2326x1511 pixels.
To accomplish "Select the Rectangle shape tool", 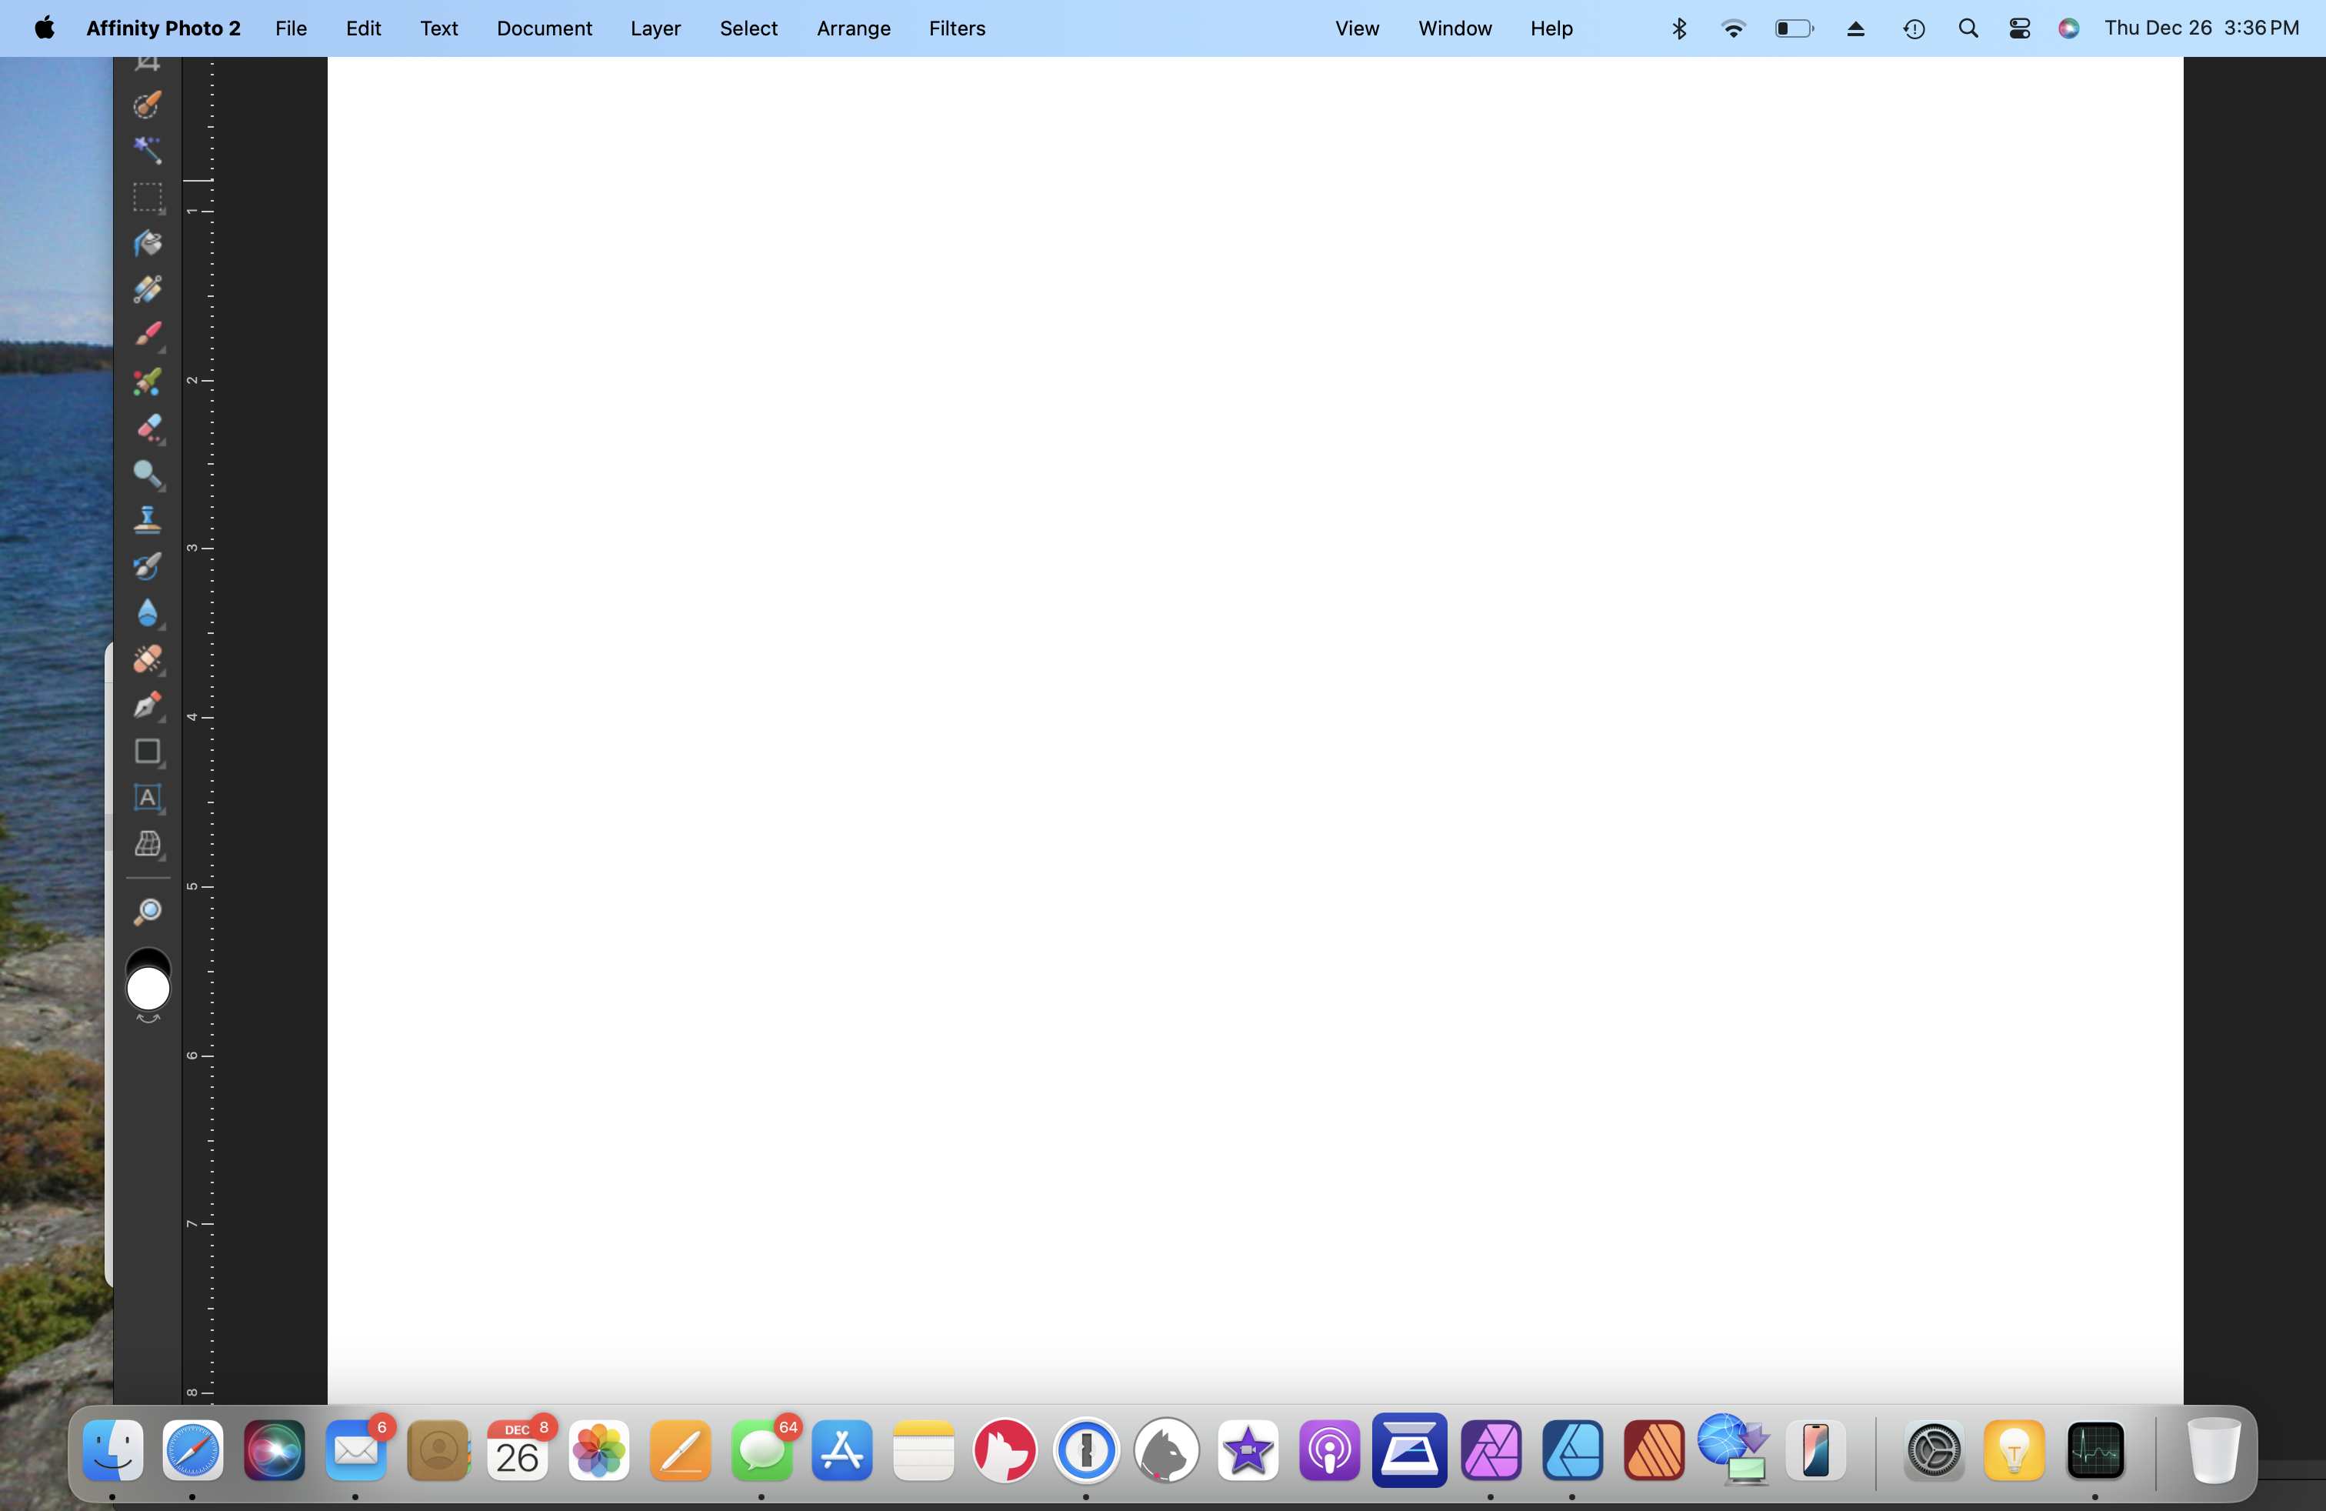I will (147, 752).
